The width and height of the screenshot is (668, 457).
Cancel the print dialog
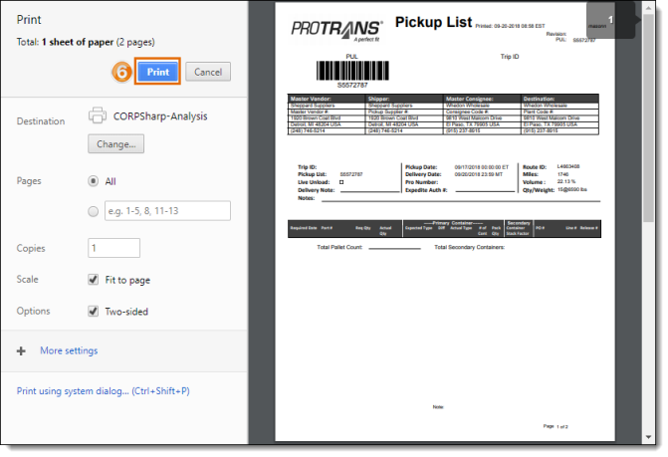(x=208, y=72)
